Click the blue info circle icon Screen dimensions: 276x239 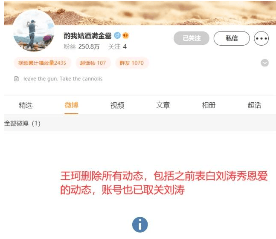[x=140, y=225]
